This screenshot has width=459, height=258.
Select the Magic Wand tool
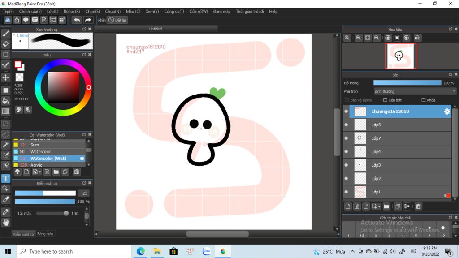(x=5, y=145)
